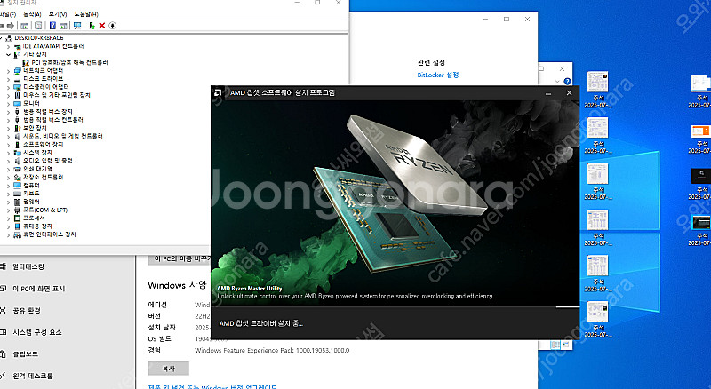The height and width of the screenshot is (389, 711).
Task: Select 오디오 입력 및 출력 row
Action: pyautogui.click(x=48, y=161)
